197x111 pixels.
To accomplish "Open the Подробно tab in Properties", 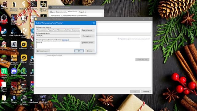I will (82, 12).
